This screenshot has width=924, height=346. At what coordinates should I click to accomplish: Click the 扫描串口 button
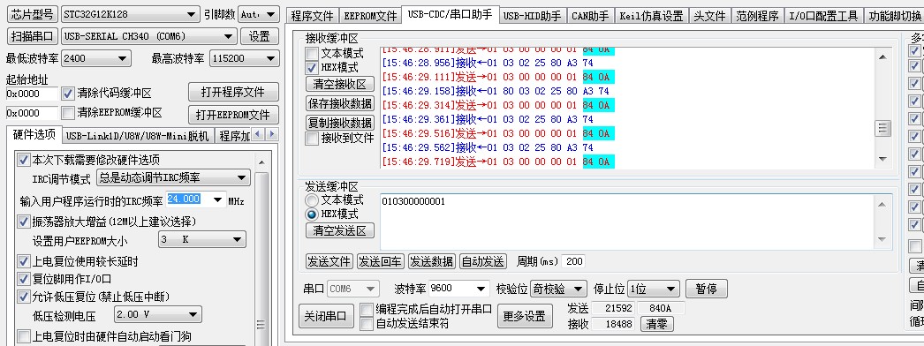point(32,36)
